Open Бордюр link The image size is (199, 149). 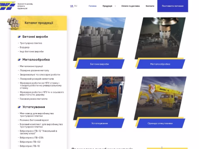(x=24, y=47)
